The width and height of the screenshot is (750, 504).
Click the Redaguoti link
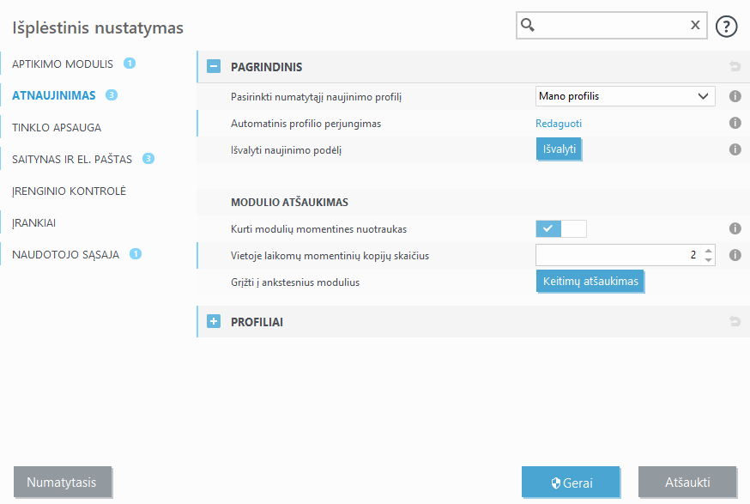pos(559,124)
